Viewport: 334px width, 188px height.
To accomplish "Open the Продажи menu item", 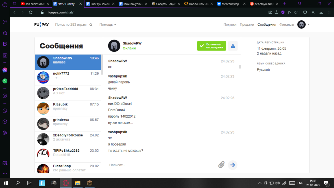I will [247, 24].
